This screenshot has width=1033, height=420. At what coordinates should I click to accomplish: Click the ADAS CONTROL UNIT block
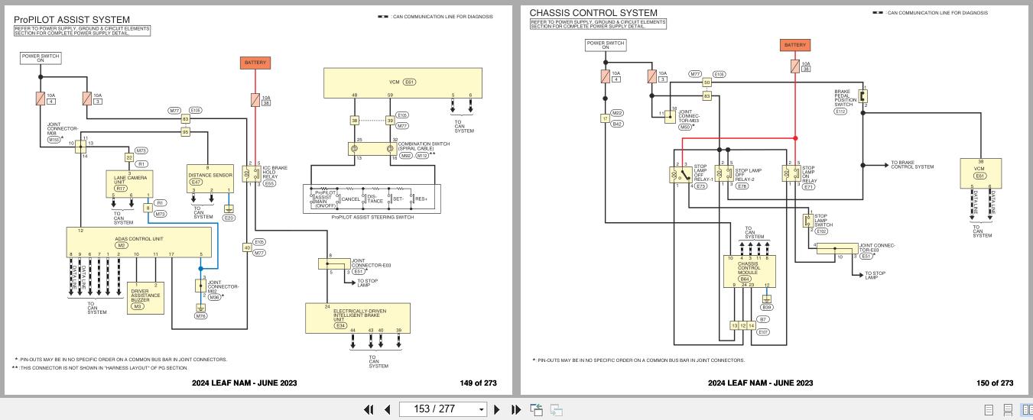(x=138, y=242)
